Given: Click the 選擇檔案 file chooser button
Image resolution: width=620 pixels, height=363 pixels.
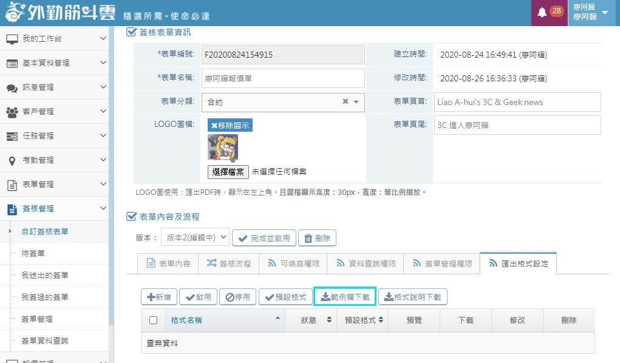Looking at the screenshot, I should 228,172.
